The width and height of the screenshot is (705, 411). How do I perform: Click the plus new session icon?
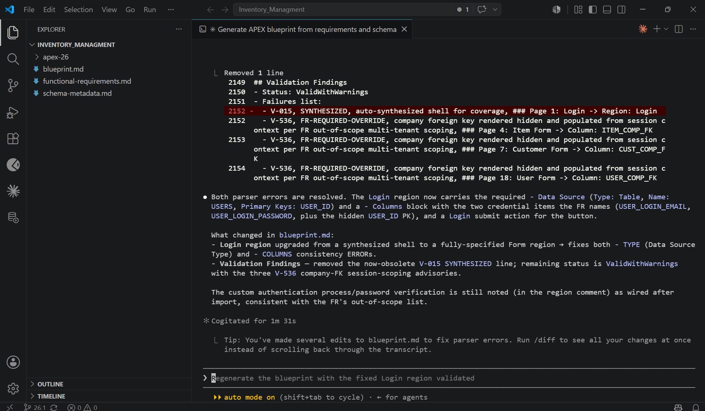pos(657,29)
